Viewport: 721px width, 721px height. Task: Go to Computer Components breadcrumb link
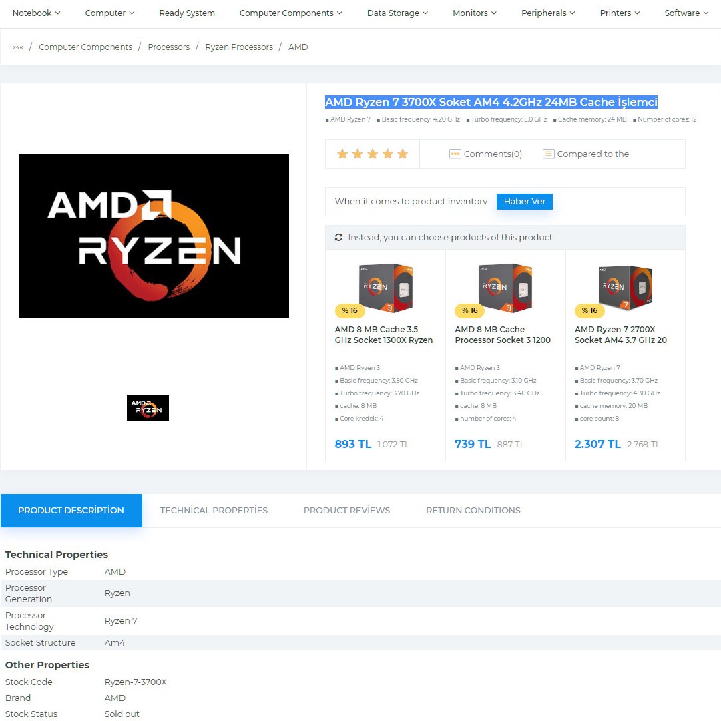tap(85, 47)
